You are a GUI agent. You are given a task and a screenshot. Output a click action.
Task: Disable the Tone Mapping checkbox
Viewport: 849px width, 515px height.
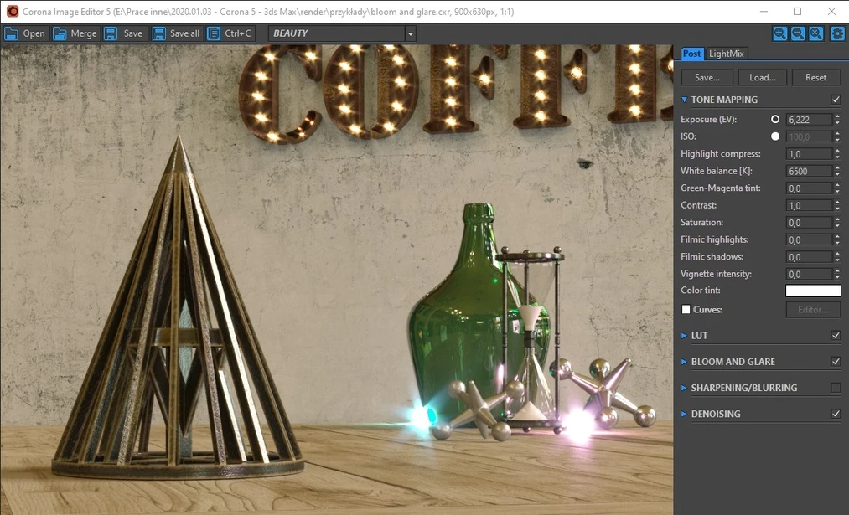pyautogui.click(x=835, y=100)
